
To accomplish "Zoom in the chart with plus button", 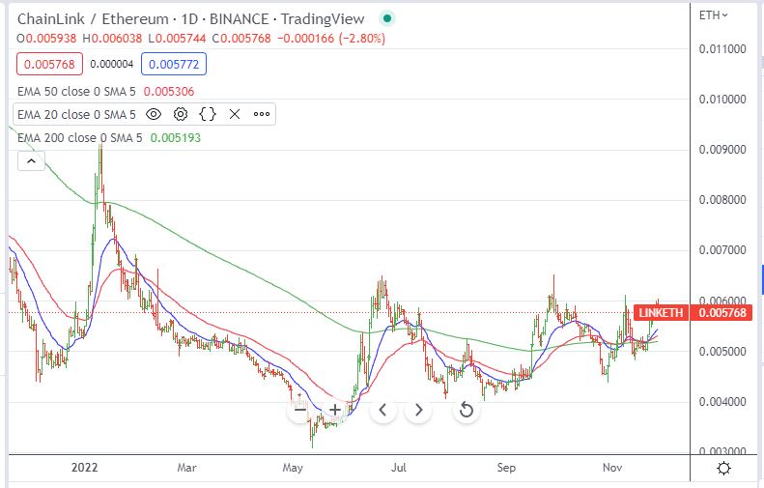I will coord(335,410).
